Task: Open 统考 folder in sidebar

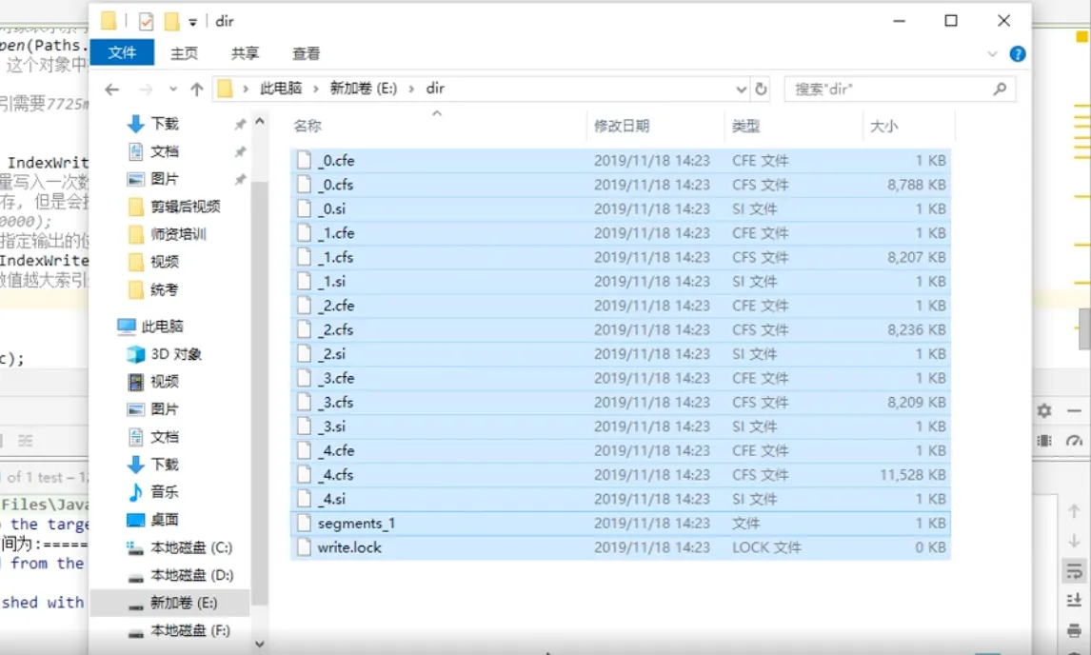Action: (164, 289)
